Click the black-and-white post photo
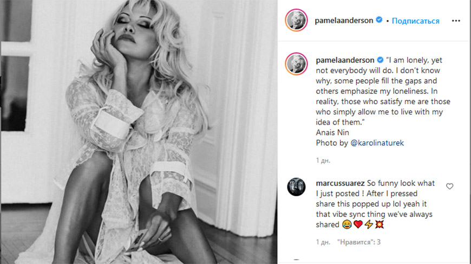Screen dimensions: 471x264 click(x=139, y=132)
